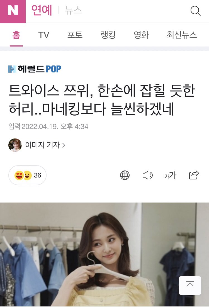This screenshot has height=307, width=209.
Task: Click the 연예 section link
Action: tap(42, 10)
